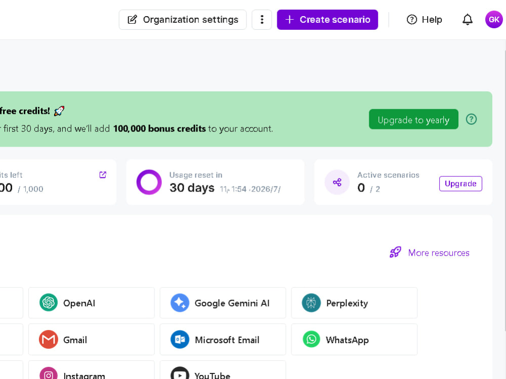Image resolution: width=506 pixels, height=379 pixels.
Task: Click the 'Usage reset in' label
Action: coord(196,175)
